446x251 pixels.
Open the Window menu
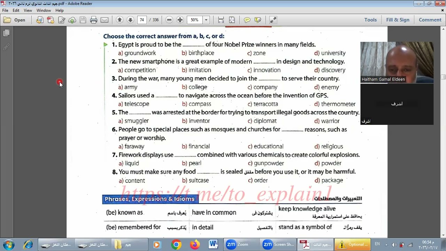click(x=44, y=10)
